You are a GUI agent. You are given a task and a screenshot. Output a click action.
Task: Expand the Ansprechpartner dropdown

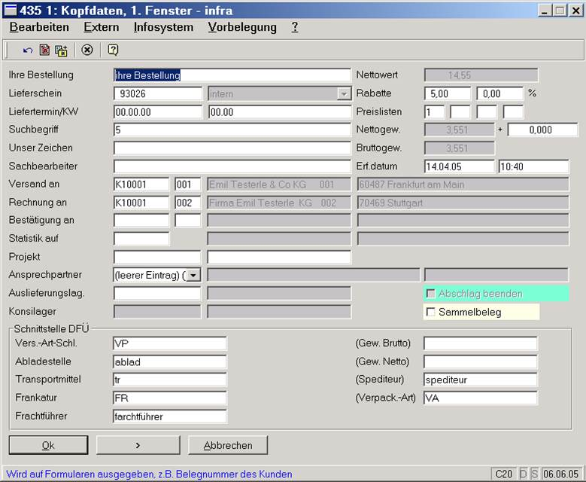tap(193, 275)
